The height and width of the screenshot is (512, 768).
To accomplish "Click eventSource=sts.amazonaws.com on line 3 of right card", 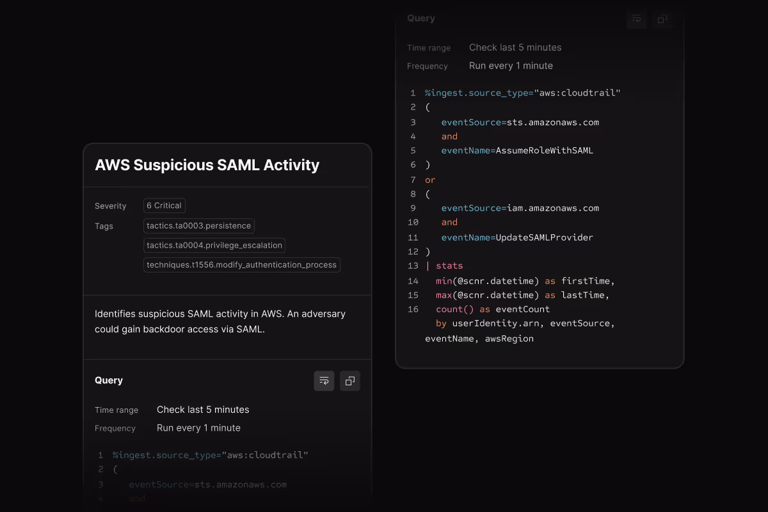I will pos(520,122).
